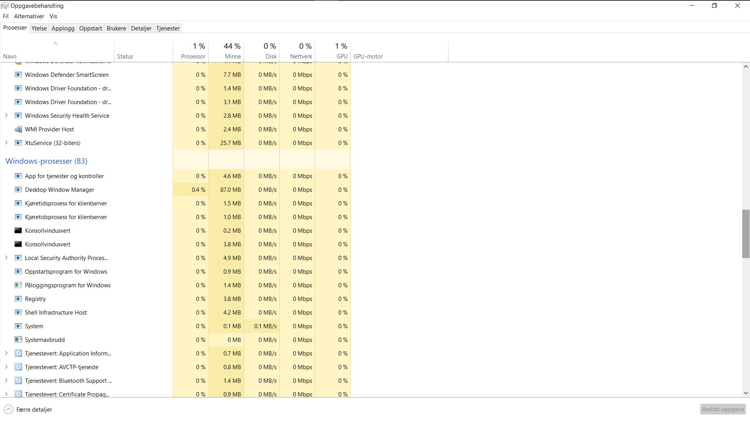Viewport: 750px width, 421px height.
Task: Expand the XtuService (32-biters) row
Action: point(6,143)
